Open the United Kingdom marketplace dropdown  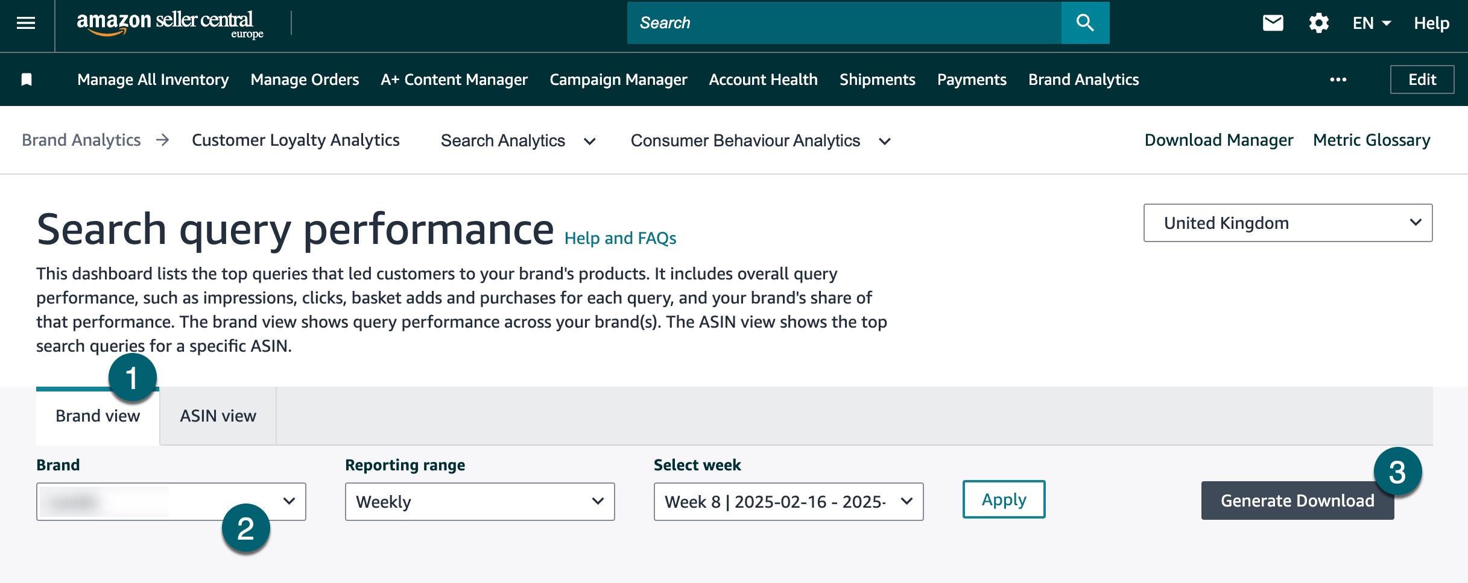pyautogui.click(x=1288, y=223)
